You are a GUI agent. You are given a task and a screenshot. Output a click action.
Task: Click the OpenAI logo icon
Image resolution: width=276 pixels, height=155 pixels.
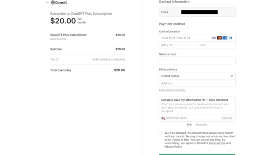point(53,2)
